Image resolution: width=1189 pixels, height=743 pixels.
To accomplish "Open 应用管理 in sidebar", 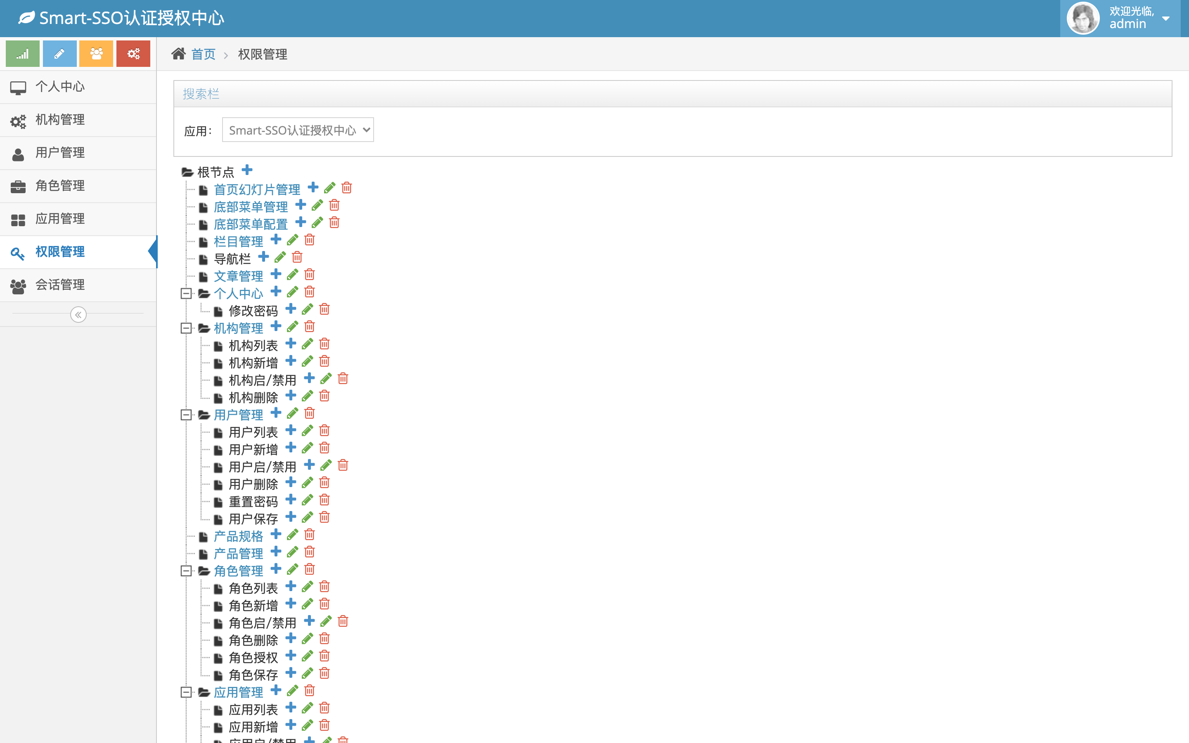I will pos(78,219).
